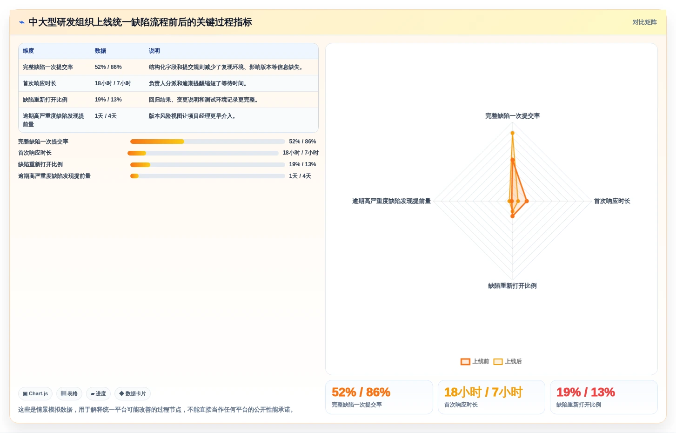Click progress value 1天 / 4天 beside bar

point(300,176)
